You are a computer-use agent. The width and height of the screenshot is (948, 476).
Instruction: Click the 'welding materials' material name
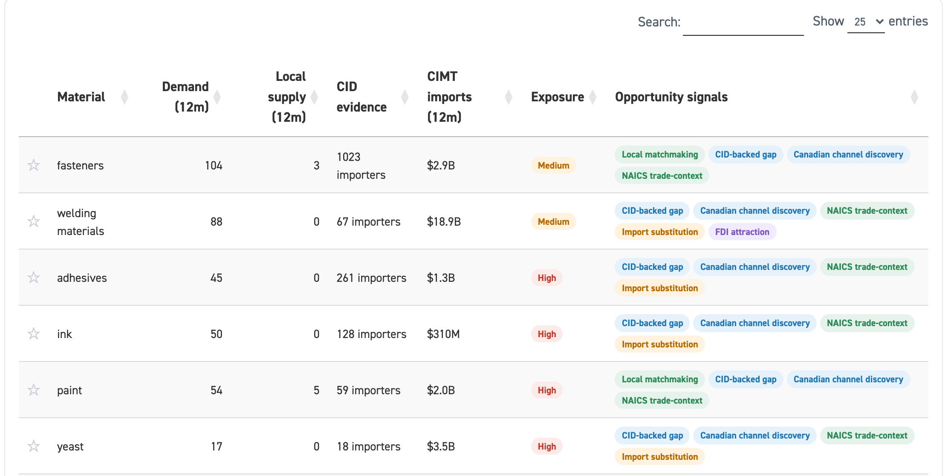click(x=81, y=222)
